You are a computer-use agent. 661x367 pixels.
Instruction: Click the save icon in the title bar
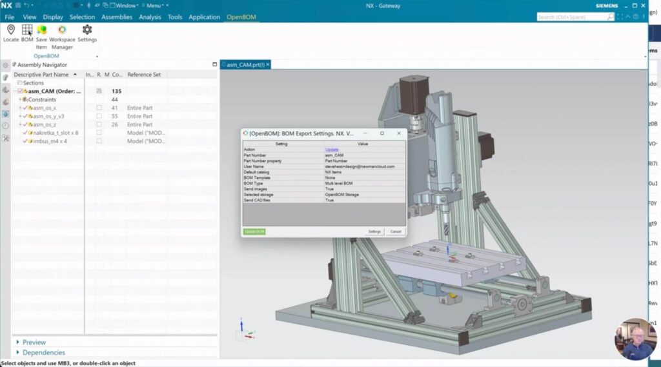click(x=17, y=5)
